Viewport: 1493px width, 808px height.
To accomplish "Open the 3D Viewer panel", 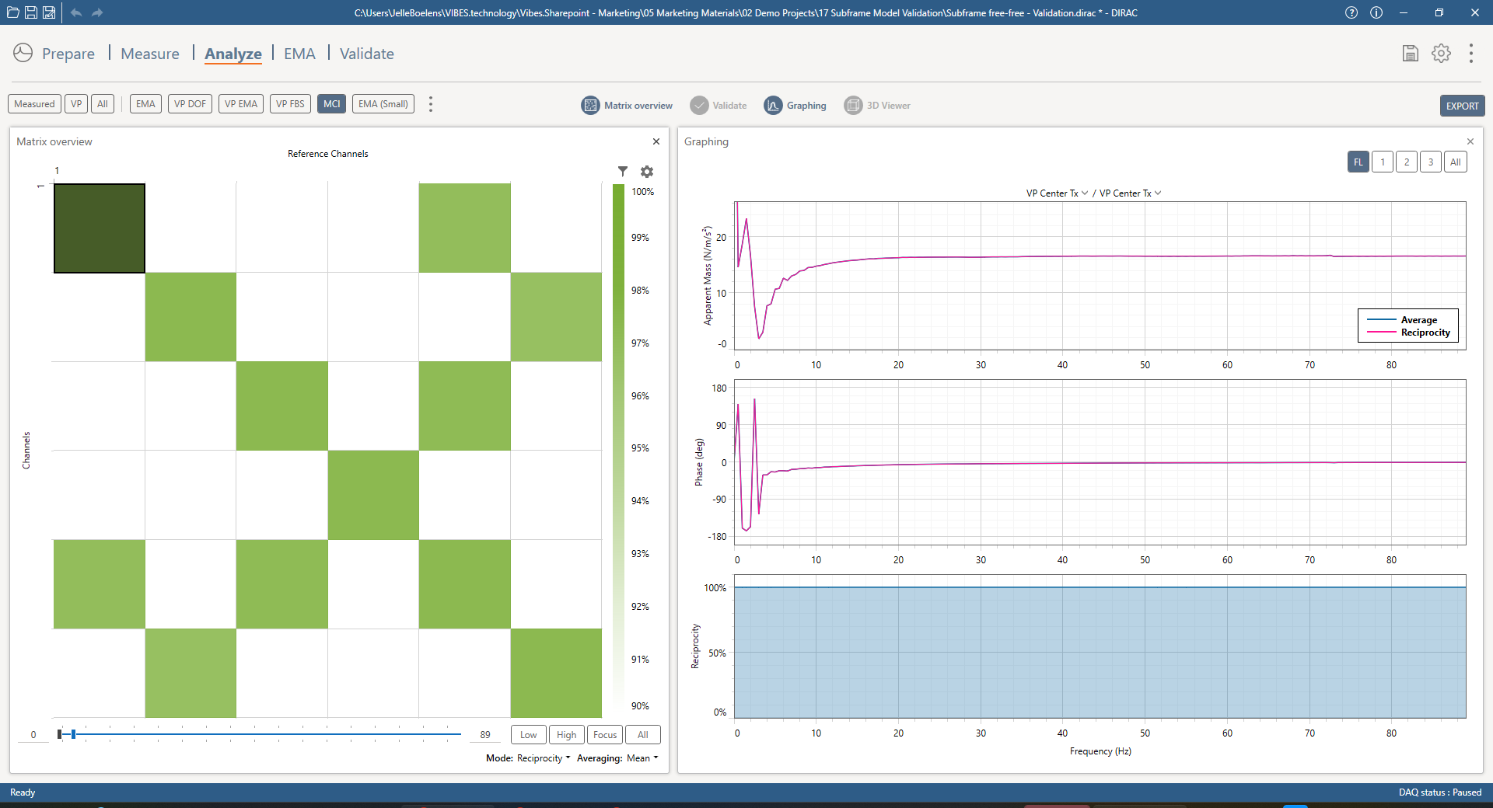I will [877, 106].
